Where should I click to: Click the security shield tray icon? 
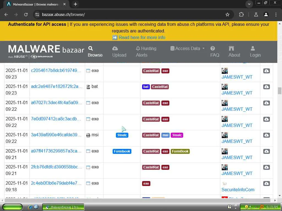pyautogui.click(x=246, y=207)
